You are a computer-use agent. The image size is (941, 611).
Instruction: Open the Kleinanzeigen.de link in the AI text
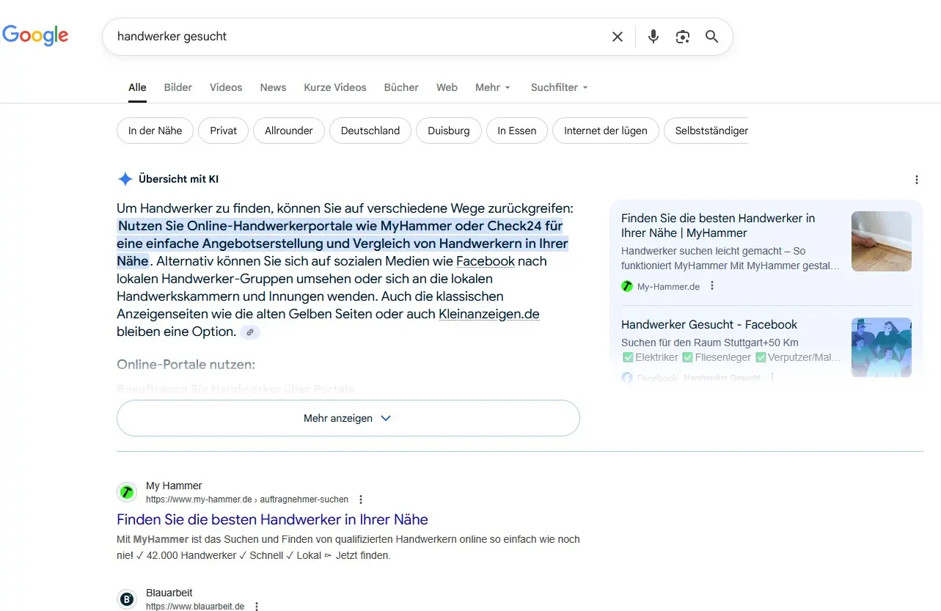pos(488,313)
